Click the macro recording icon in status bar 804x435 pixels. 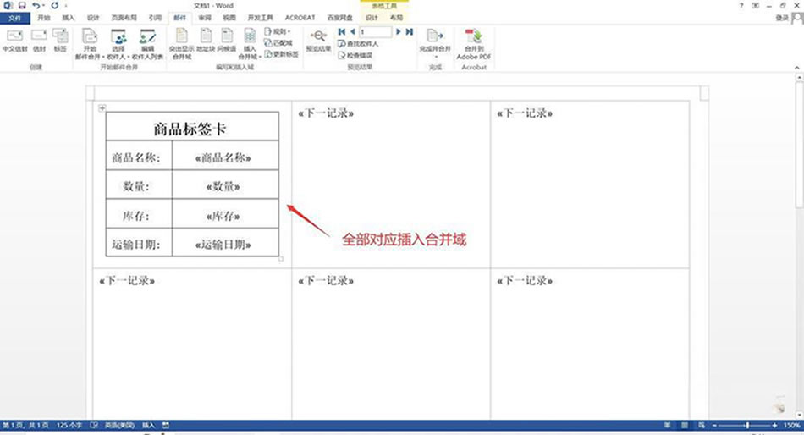[x=166, y=425]
